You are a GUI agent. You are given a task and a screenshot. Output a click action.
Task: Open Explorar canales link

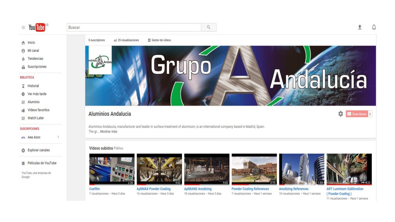(x=39, y=150)
